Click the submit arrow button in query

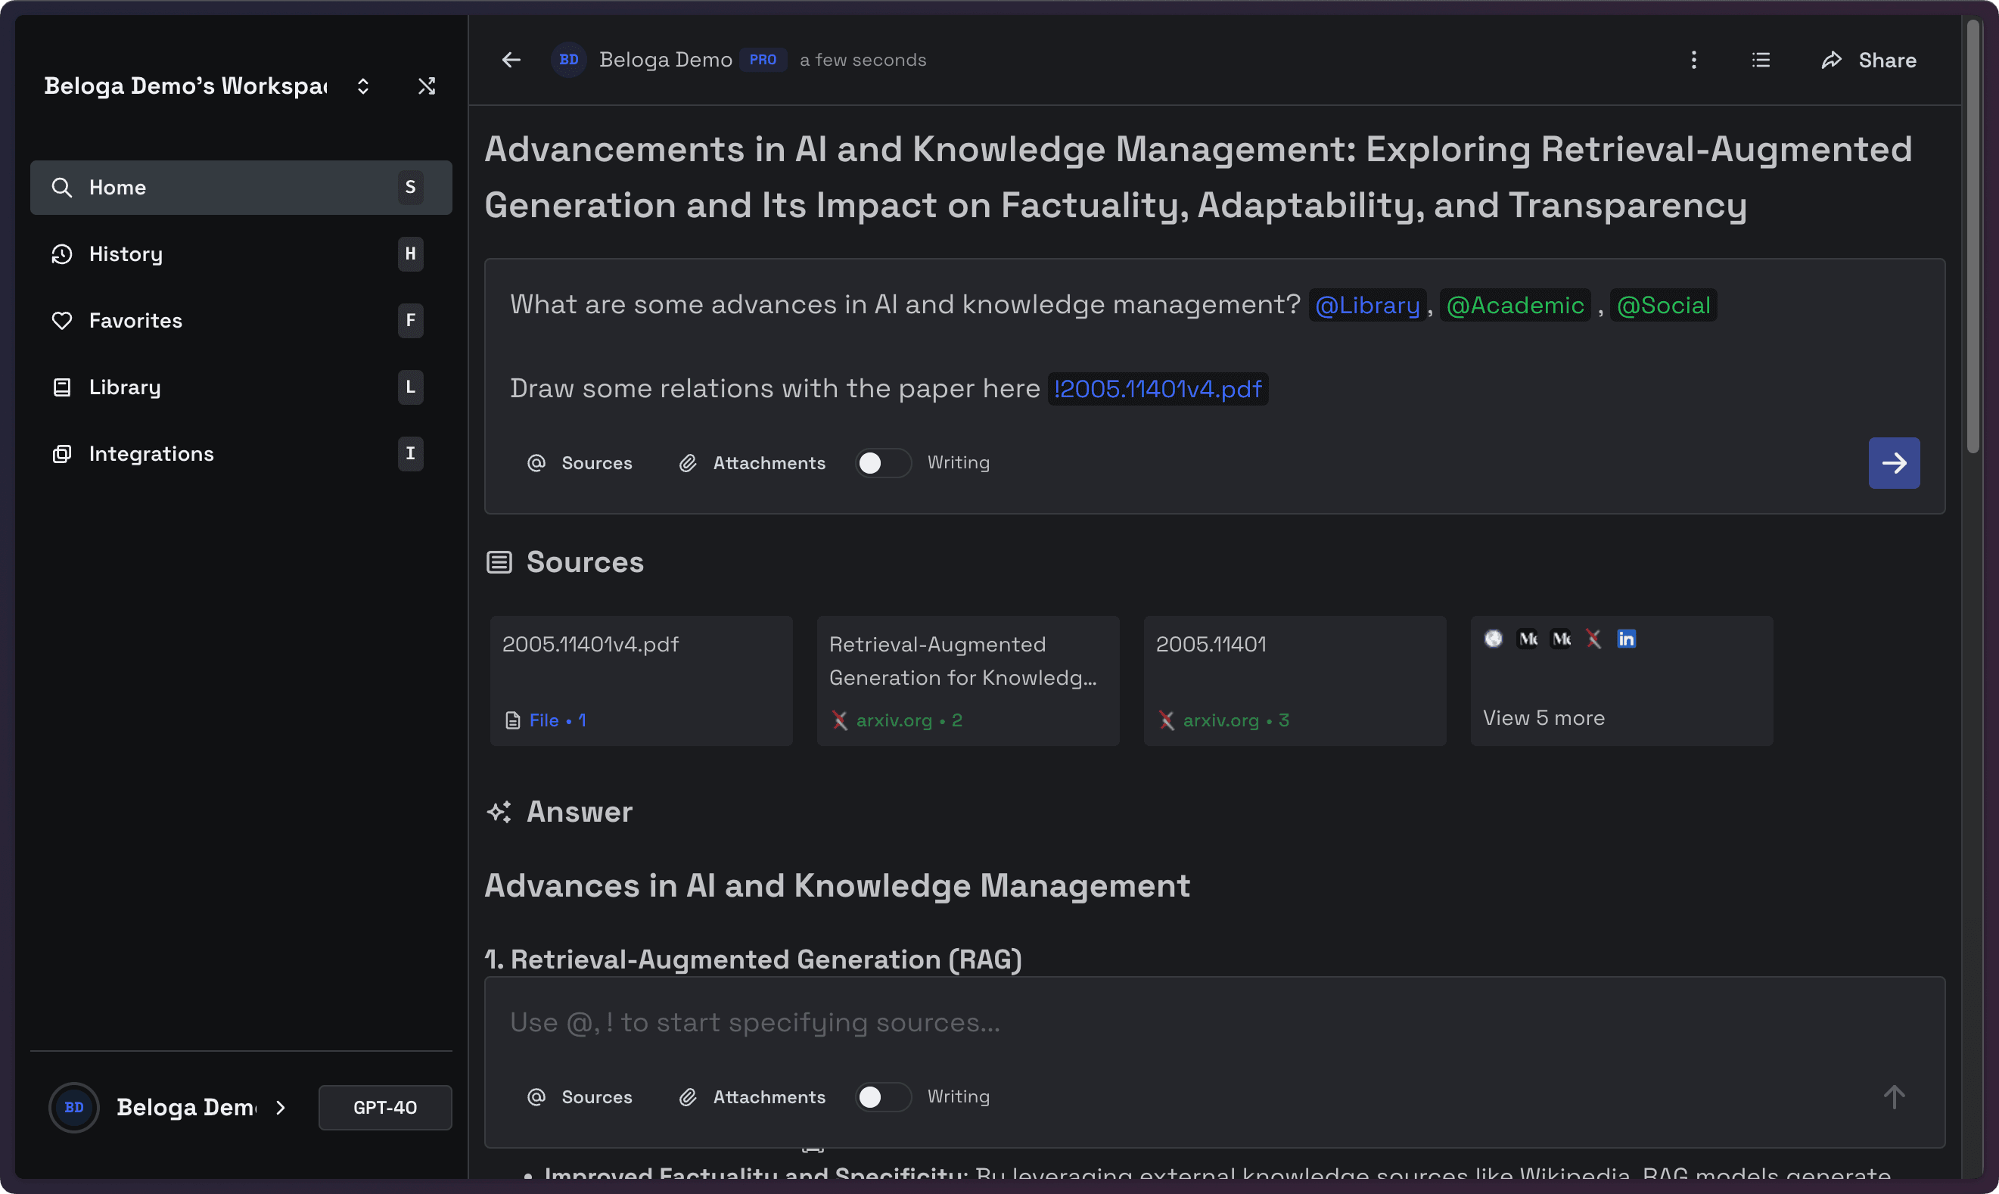tap(1894, 462)
